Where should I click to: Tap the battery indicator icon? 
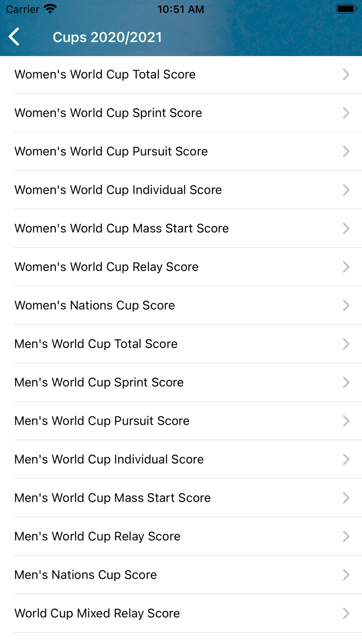(x=346, y=9)
